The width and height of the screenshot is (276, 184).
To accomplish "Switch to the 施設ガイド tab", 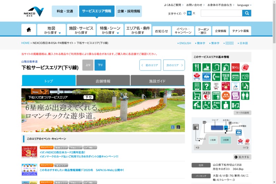I will (x=157, y=81).
